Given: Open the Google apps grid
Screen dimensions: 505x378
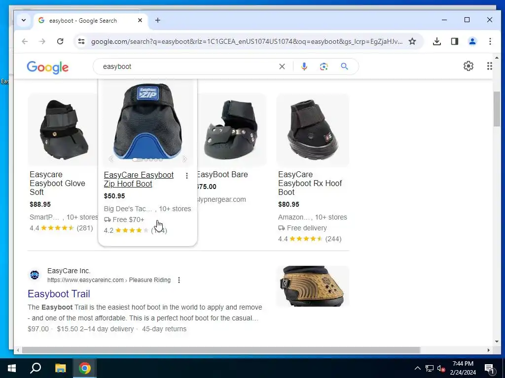Looking at the screenshot, I should click(x=490, y=66).
